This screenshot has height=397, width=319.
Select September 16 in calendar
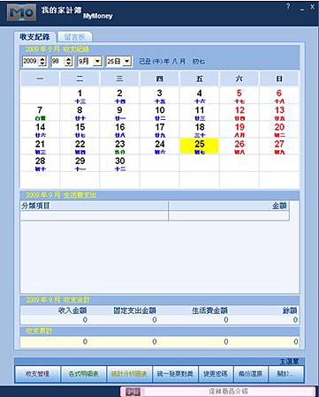click(119, 130)
